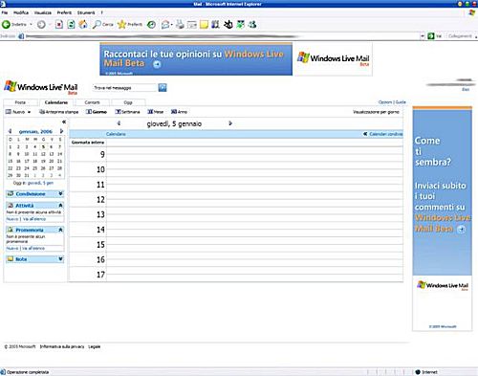The width and height of the screenshot is (478, 376).
Task: Refresh the page with green arrows icon
Action: click(x=71, y=24)
